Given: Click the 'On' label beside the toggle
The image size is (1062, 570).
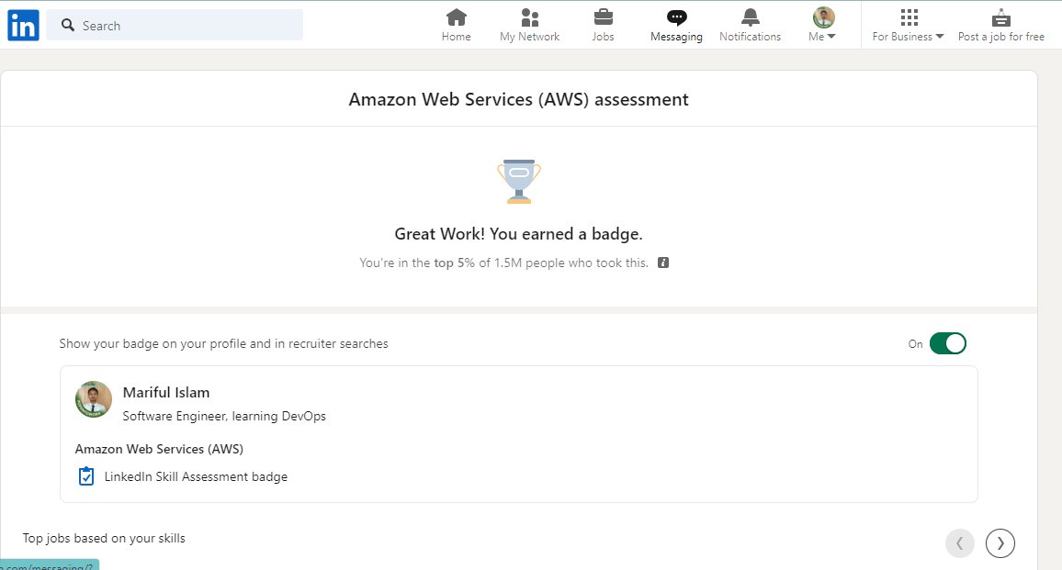Looking at the screenshot, I should [x=915, y=344].
